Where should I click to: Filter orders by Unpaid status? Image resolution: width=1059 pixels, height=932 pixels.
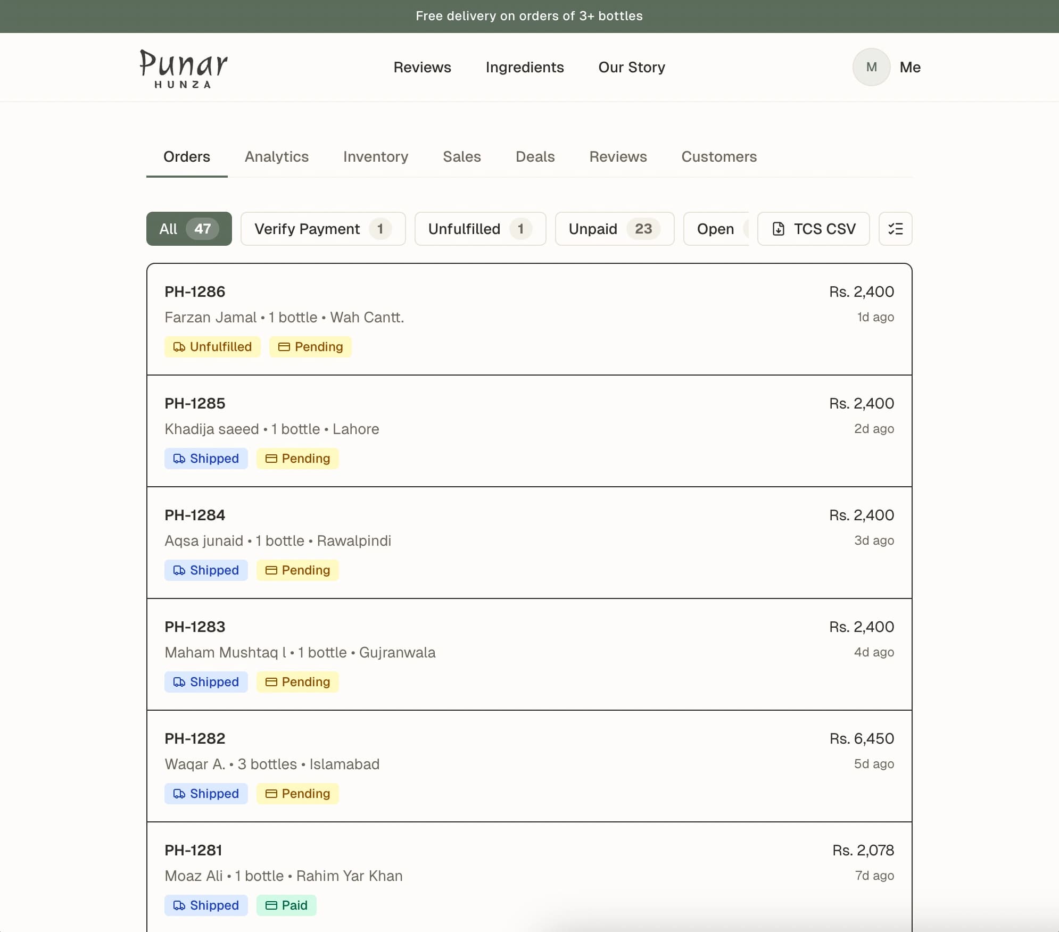coord(614,229)
